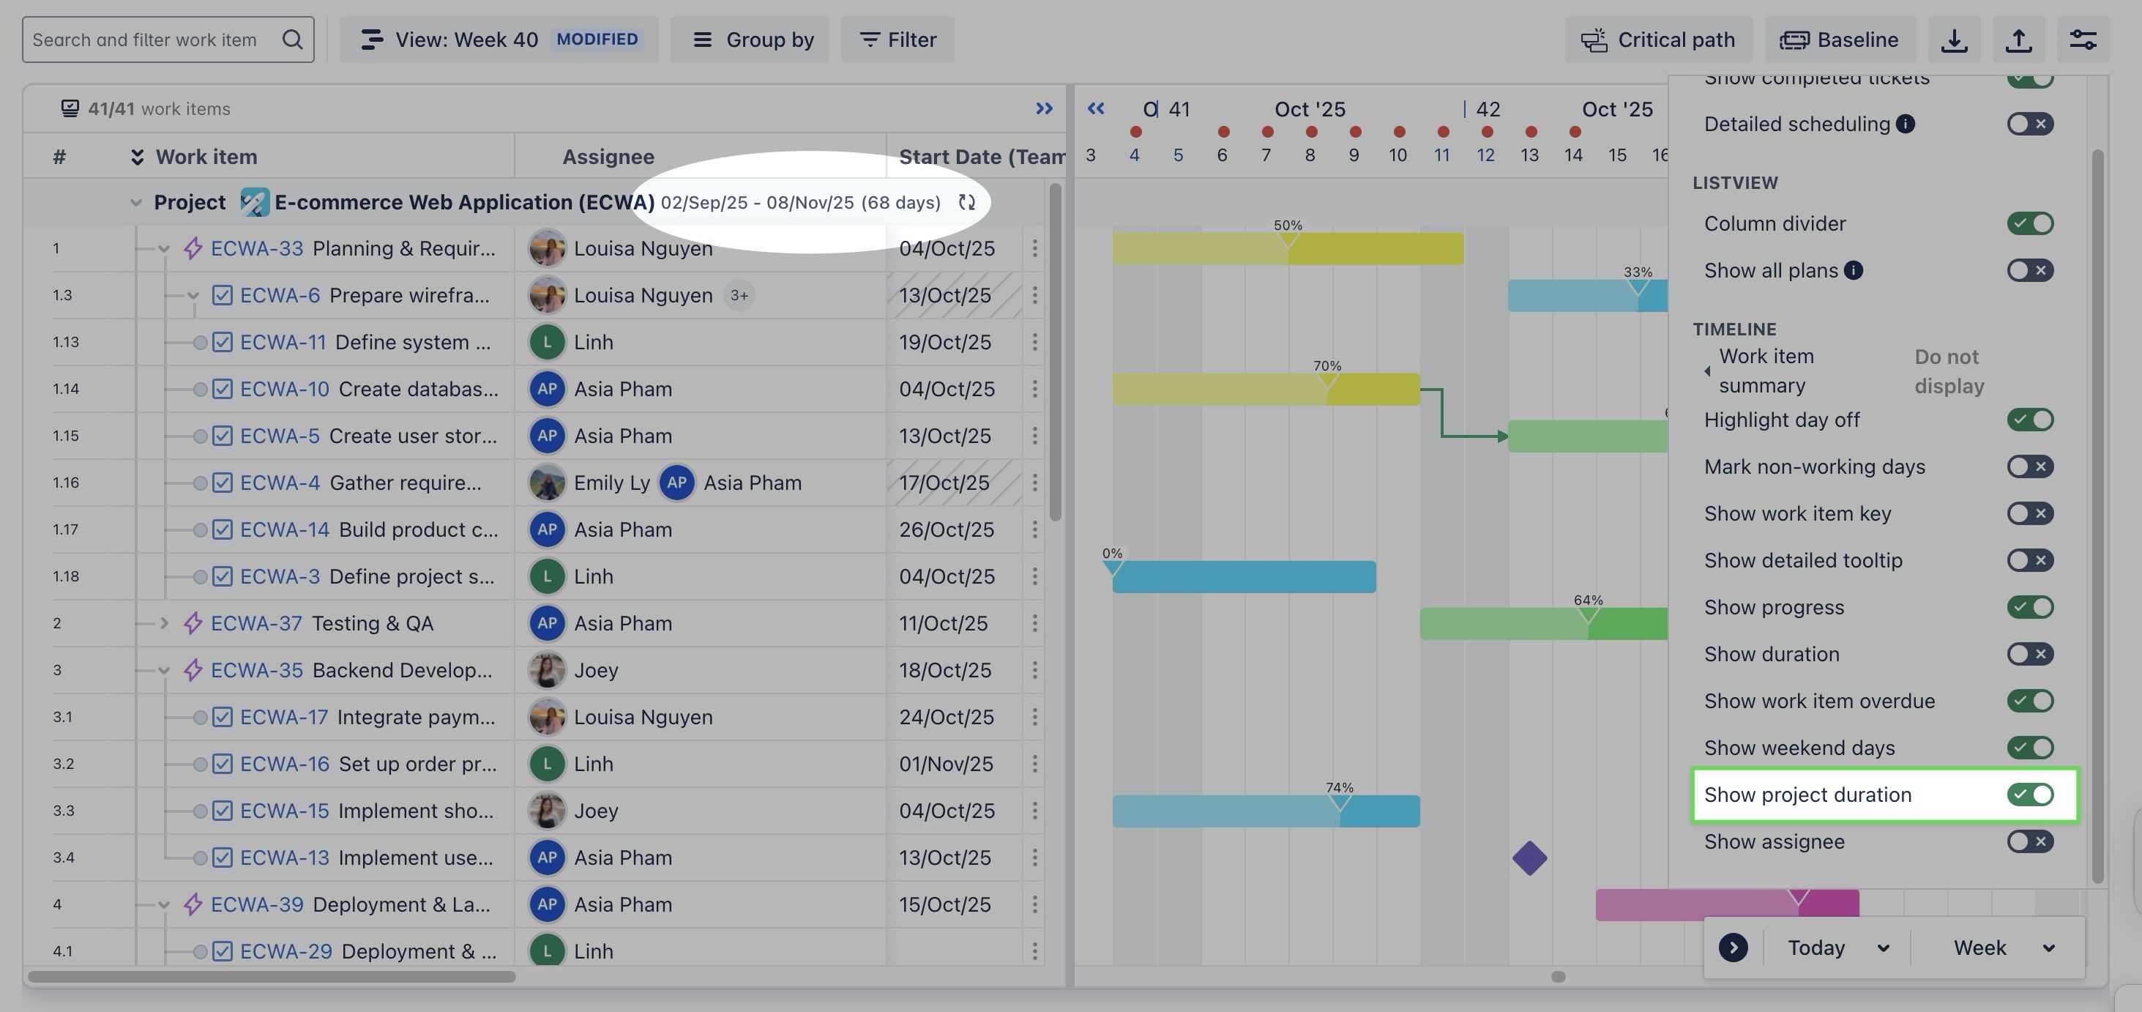
Task: Expand the ECWA-37 Testing & QA row
Action: tap(164, 623)
